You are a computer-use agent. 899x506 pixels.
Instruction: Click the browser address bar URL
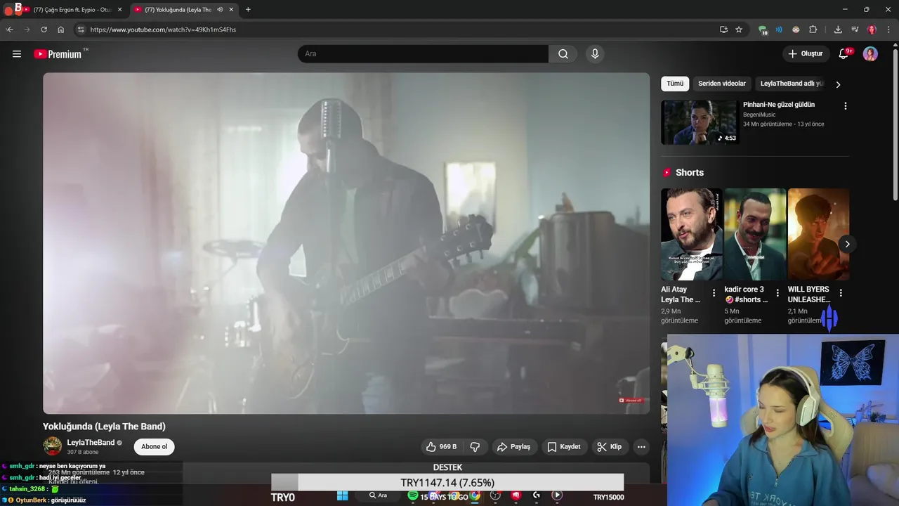163,30
